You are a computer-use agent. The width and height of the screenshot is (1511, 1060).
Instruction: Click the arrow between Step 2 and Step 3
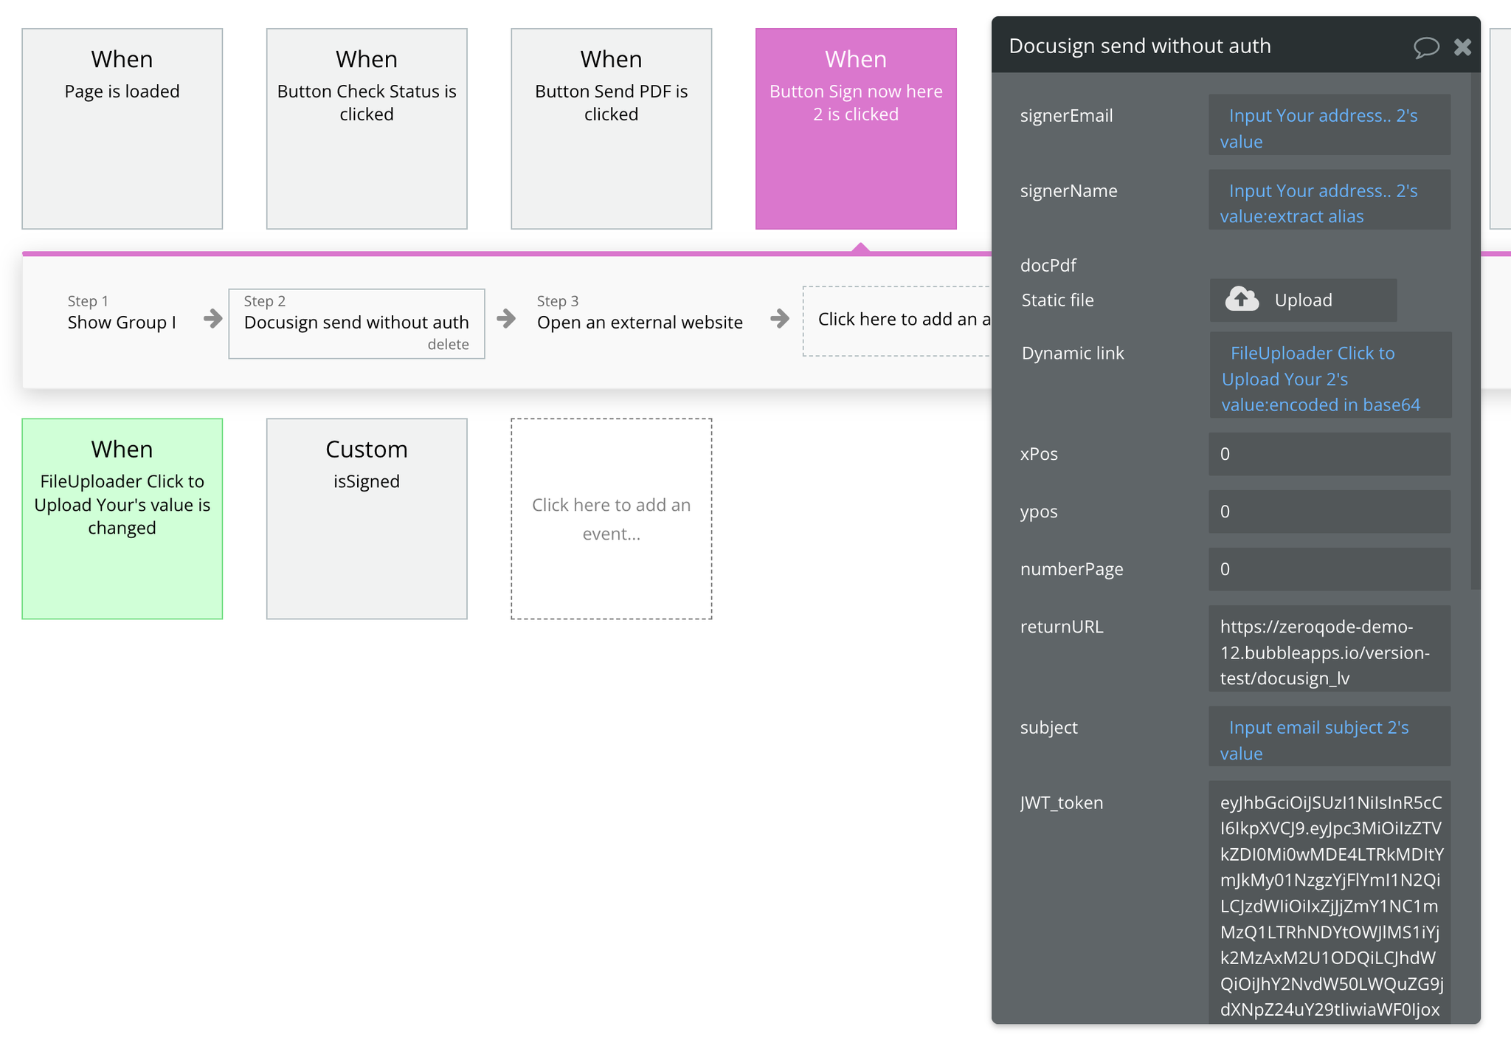click(506, 319)
